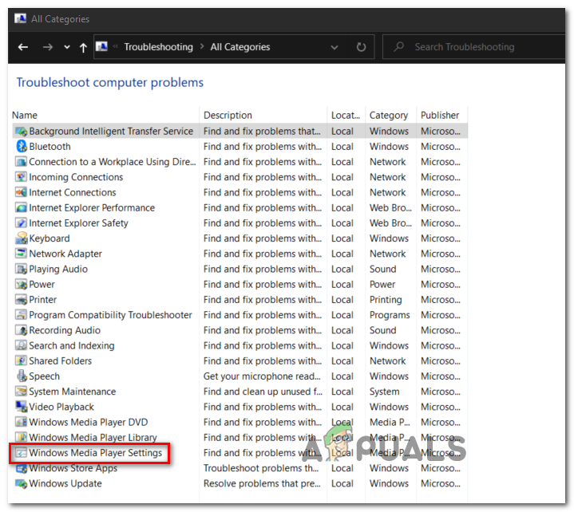Viewport: 574px width, 512px height.
Task: Click the Windows Media Player DVD icon
Action: [x=22, y=422]
